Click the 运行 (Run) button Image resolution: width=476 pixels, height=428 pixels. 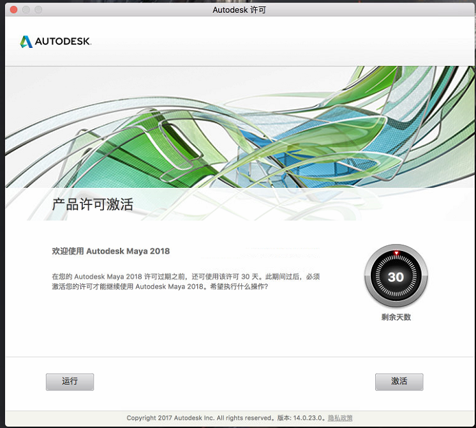70,382
